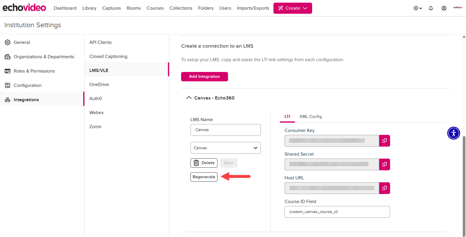This screenshot has height=237, width=466.
Task: Open the accessibility widget
Action: click(x=454, y=133)
